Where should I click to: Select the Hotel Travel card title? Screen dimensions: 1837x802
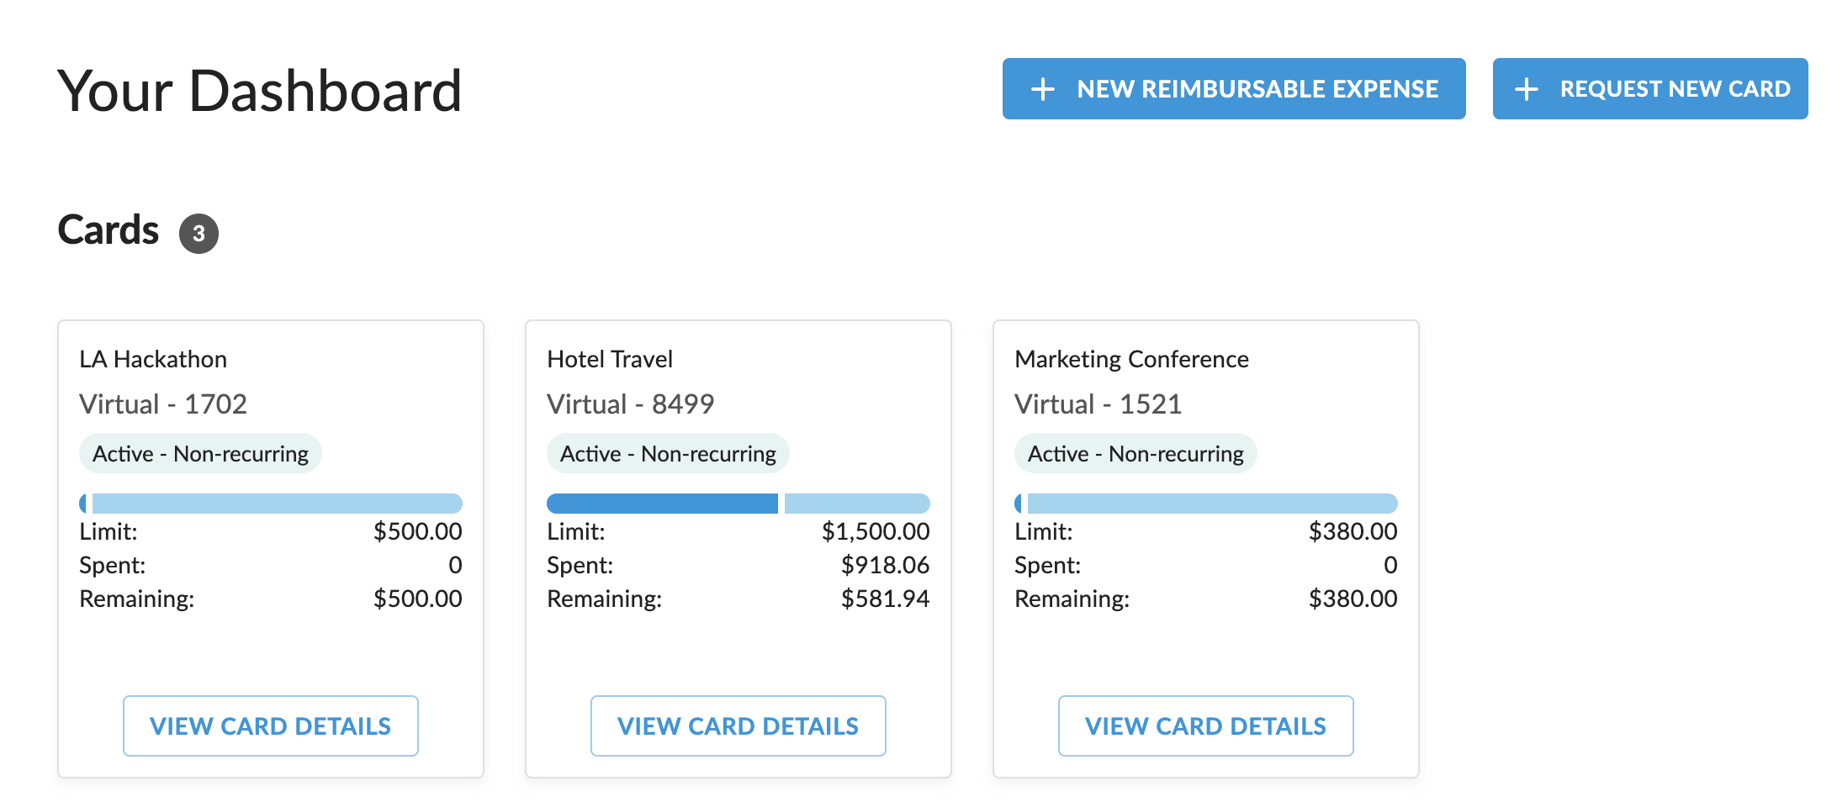click(x=610, y=360)
